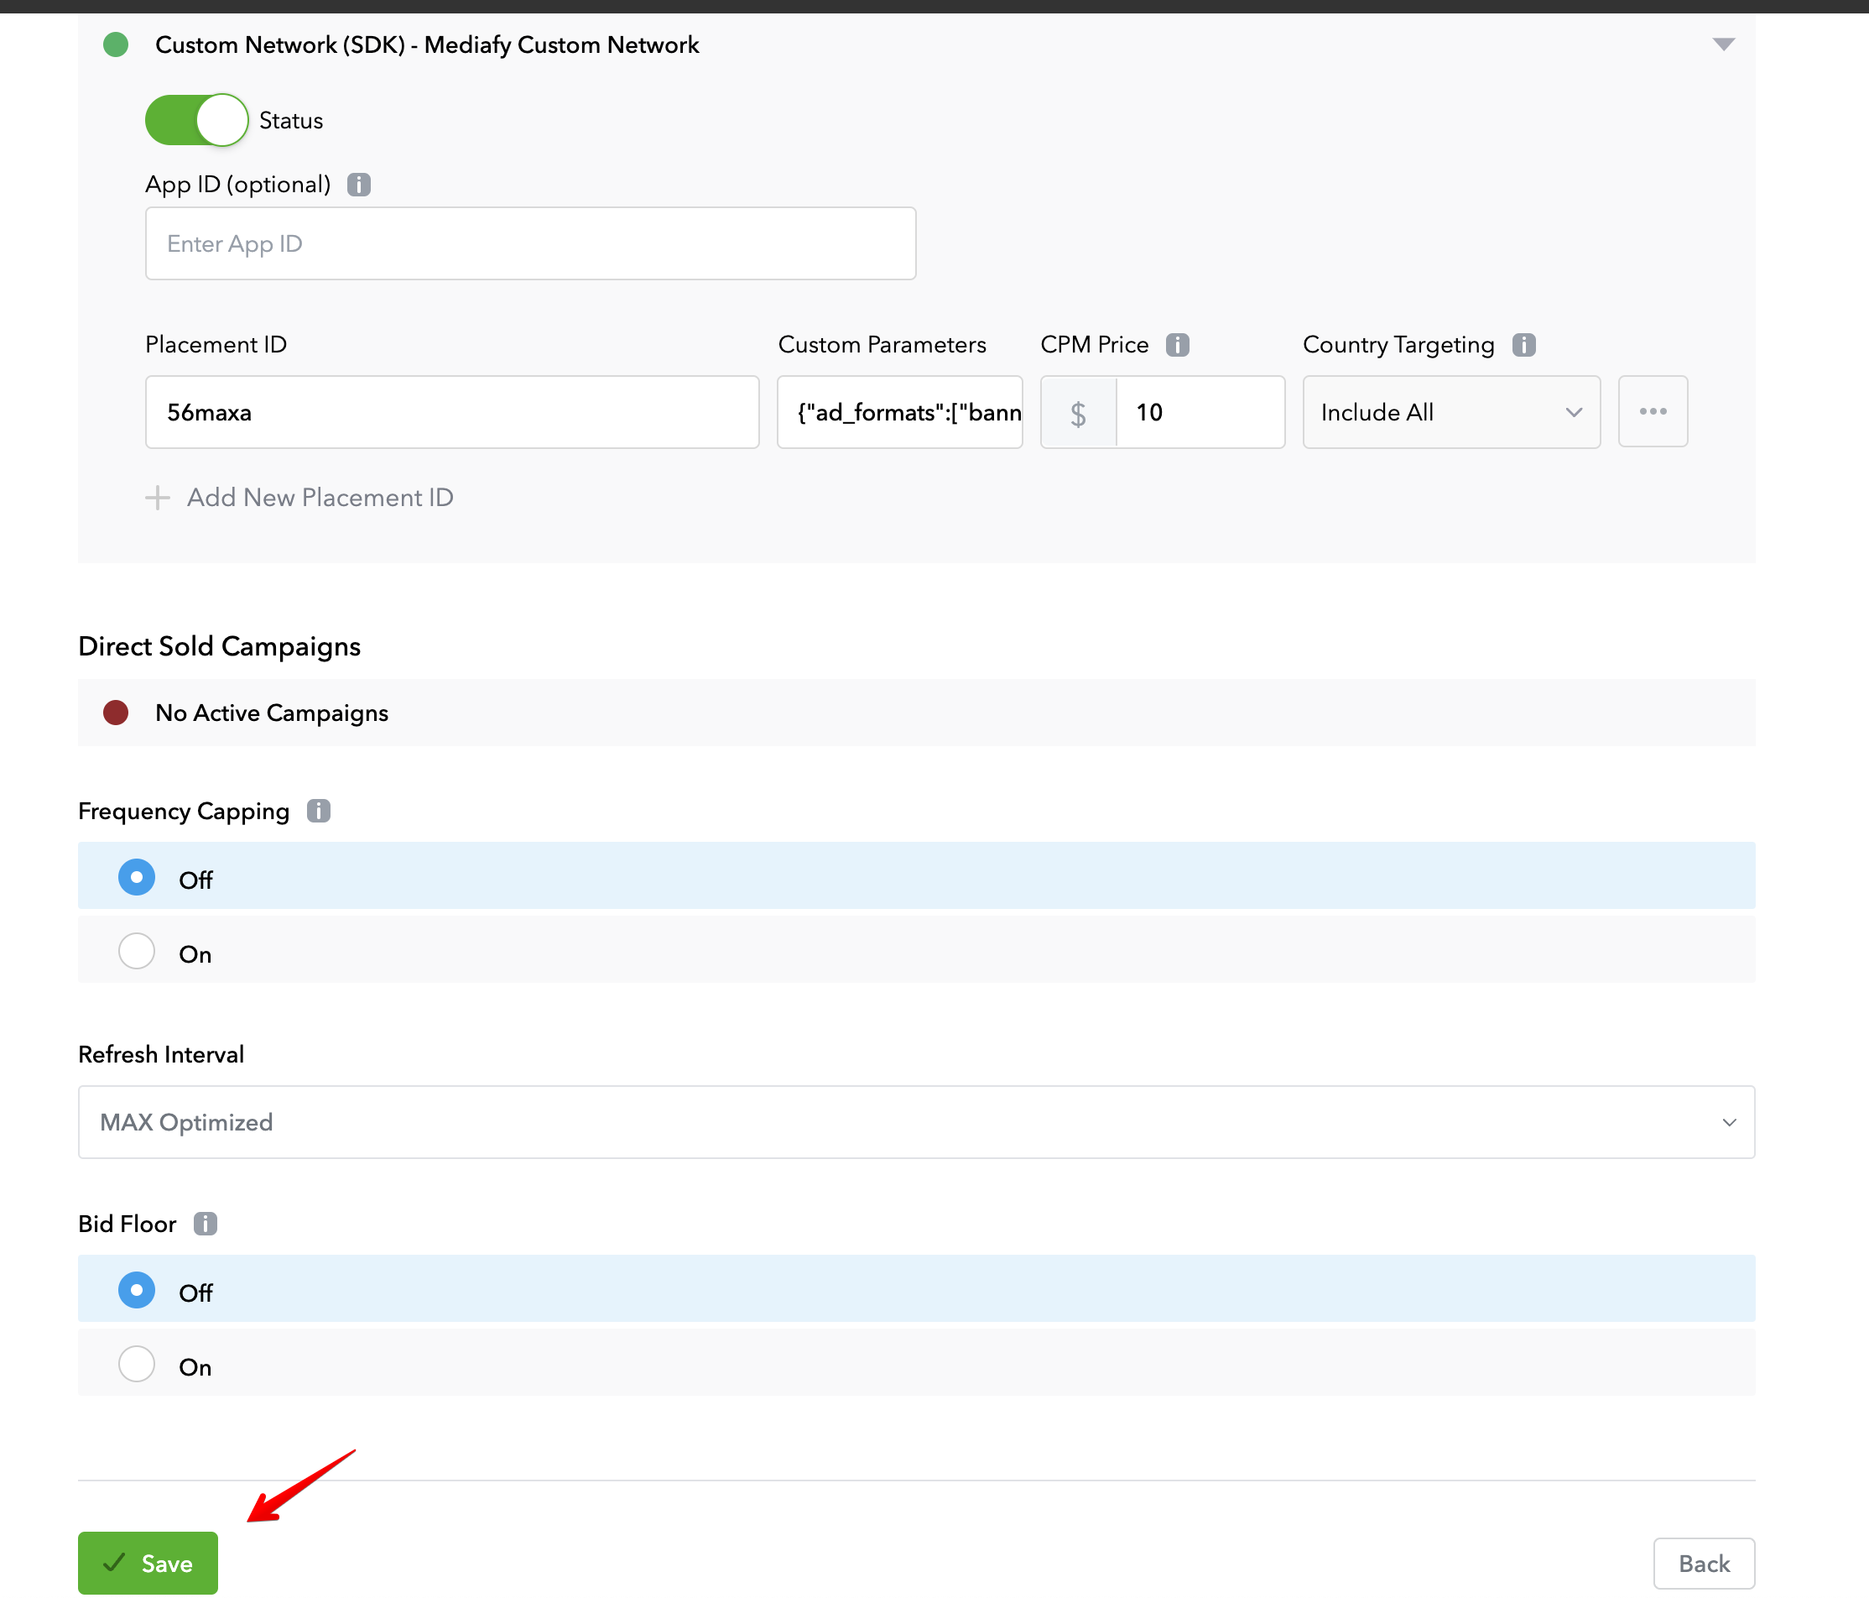Click the Bid Floor info icon

(x=206, y=1224)
